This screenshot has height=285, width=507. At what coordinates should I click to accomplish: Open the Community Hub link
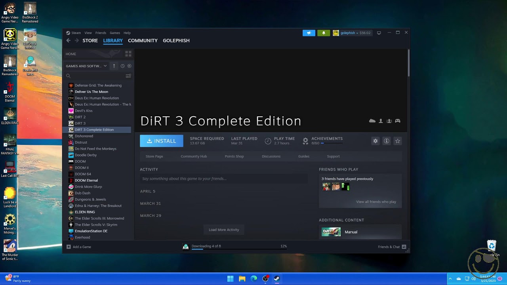coord(194,156)
